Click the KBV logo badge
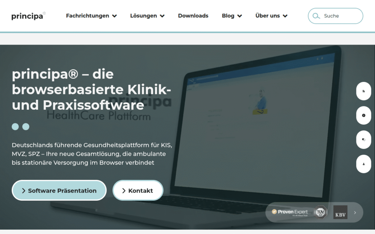The width and height of the screenshot is (375, 234). (340, 212)
